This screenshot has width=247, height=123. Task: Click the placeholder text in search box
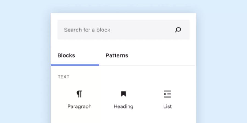[87, 30]
